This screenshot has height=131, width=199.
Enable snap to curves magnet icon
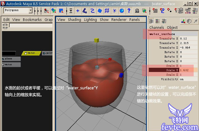point(162,11)
